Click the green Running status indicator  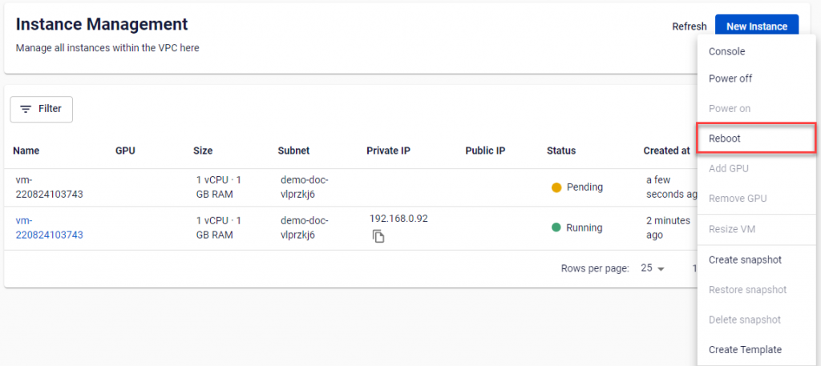click(556, 227)
